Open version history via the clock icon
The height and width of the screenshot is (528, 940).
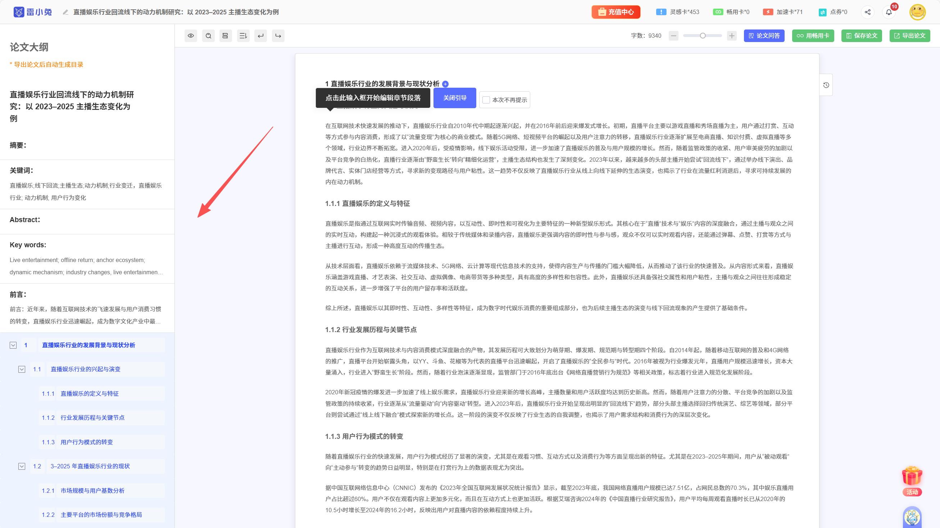pos(827,84)
